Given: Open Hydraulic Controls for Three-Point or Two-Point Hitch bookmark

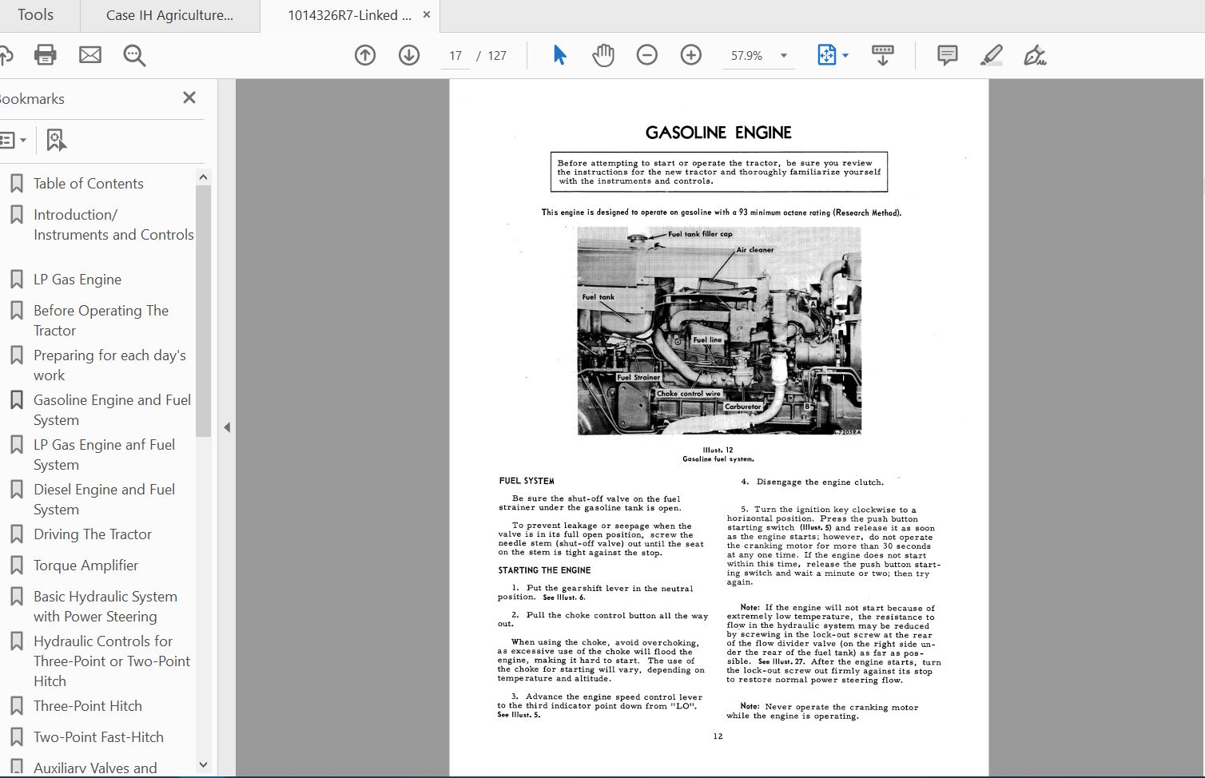Looking at the screenshot, I should [x=112, y=661].
